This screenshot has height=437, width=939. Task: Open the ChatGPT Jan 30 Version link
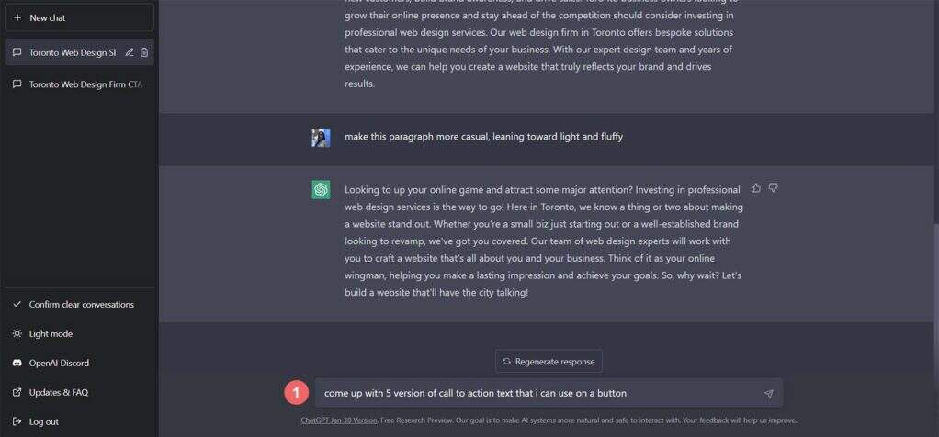click(338, 420)
